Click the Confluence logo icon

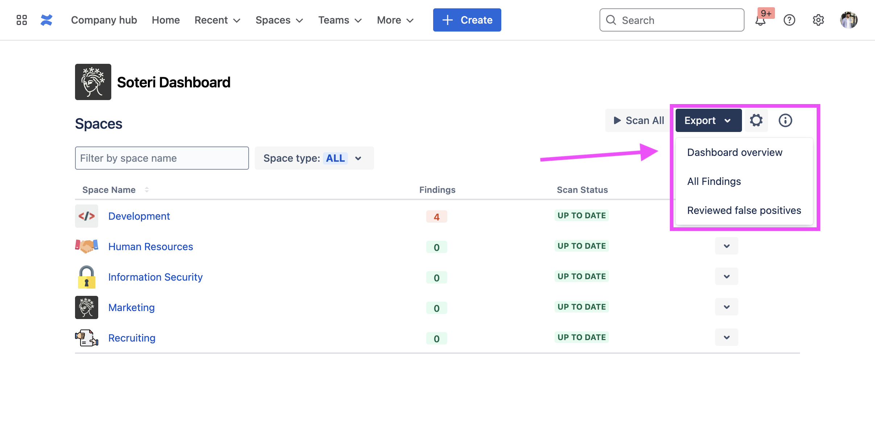pos(46,20)
